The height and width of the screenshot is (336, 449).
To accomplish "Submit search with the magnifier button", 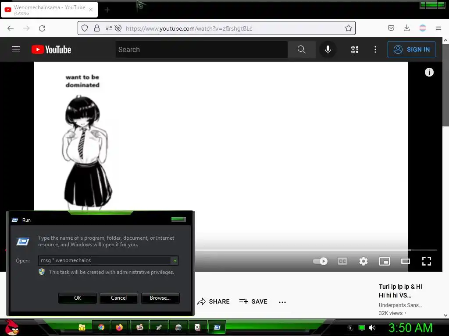I will [x=302, y=49].
